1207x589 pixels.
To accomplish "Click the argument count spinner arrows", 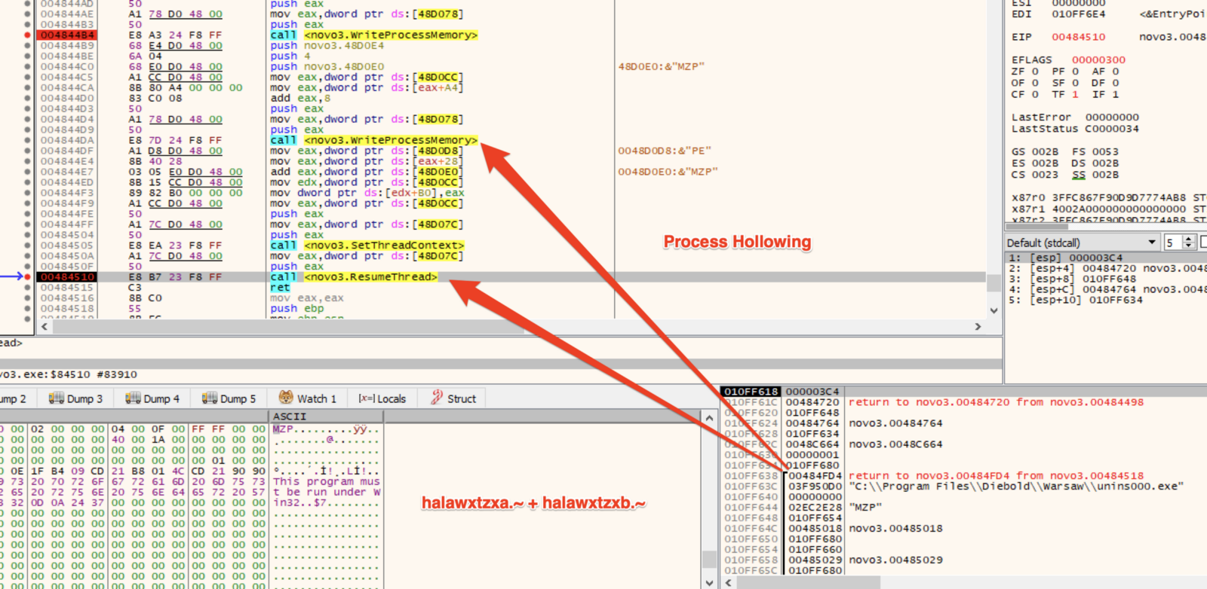I will click(x=1189, y=243).
